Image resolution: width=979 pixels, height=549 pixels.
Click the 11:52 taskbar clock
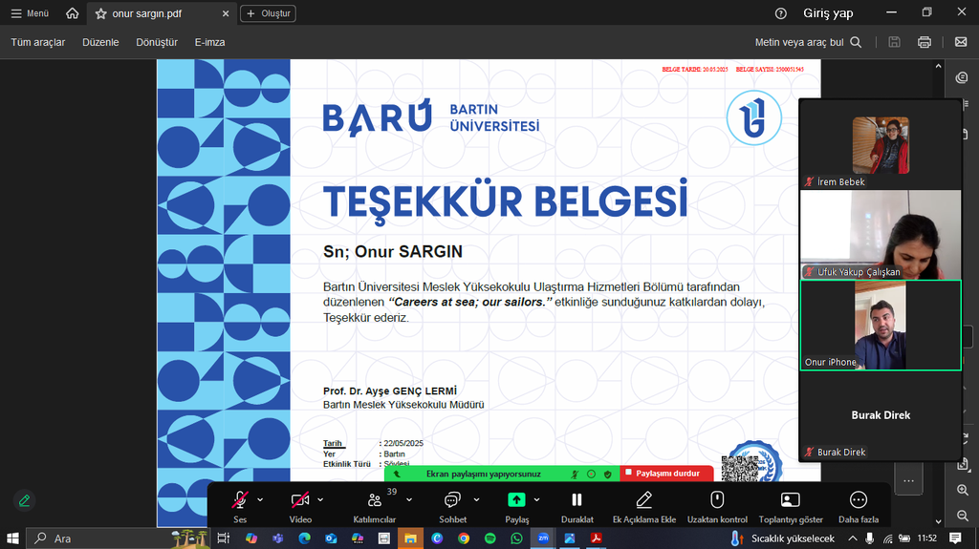point(927,538)
